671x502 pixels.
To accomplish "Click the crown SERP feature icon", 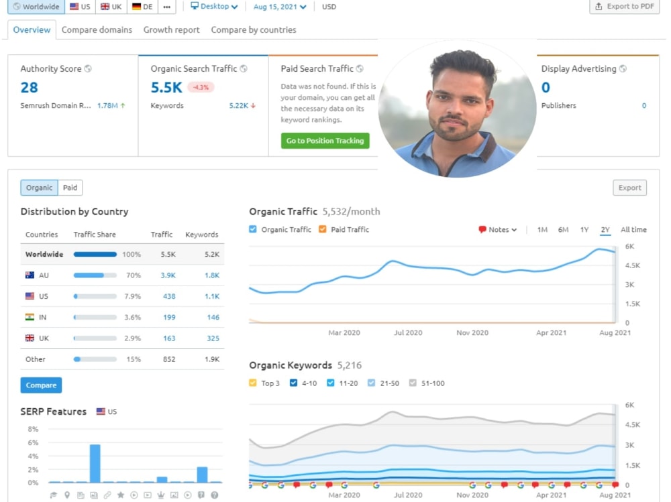I will (161, 495).
